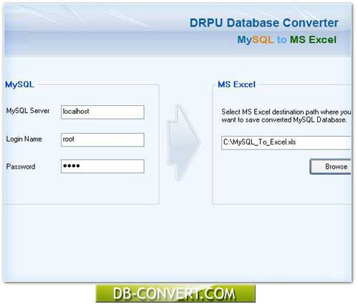This screenshot has height=304, width=358.
Task: Click the 'MySQL Server' label
Action: (28, 111)
